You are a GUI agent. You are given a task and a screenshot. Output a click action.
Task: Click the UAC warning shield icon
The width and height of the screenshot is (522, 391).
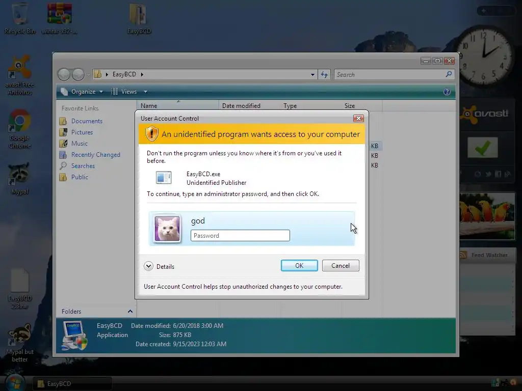click(x=151, y=134)
